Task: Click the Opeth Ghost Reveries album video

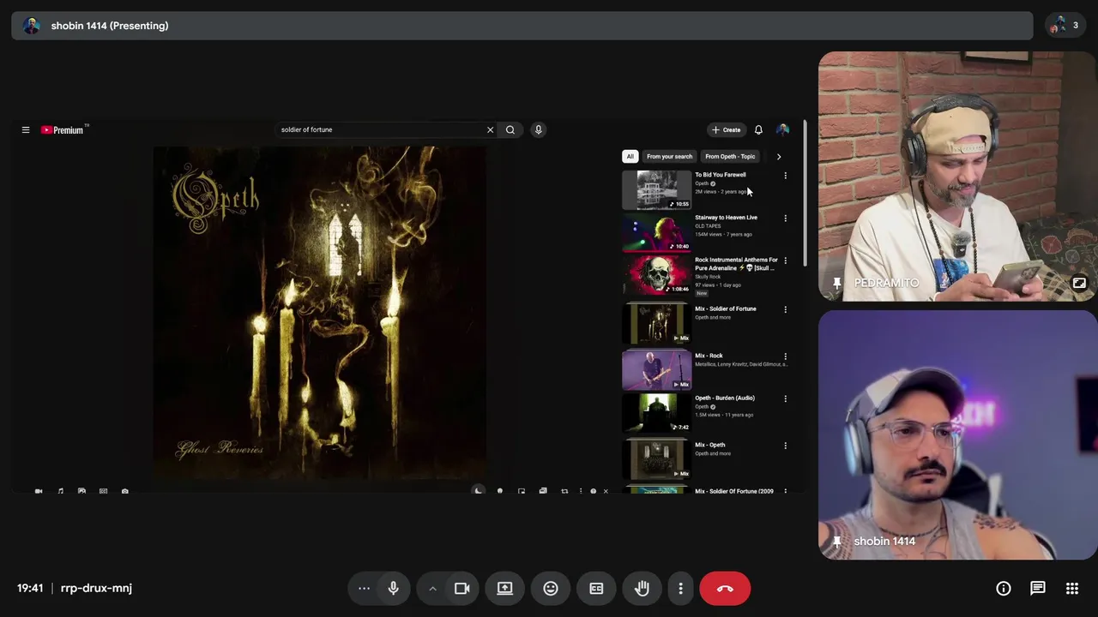Action: click(320, 313)
